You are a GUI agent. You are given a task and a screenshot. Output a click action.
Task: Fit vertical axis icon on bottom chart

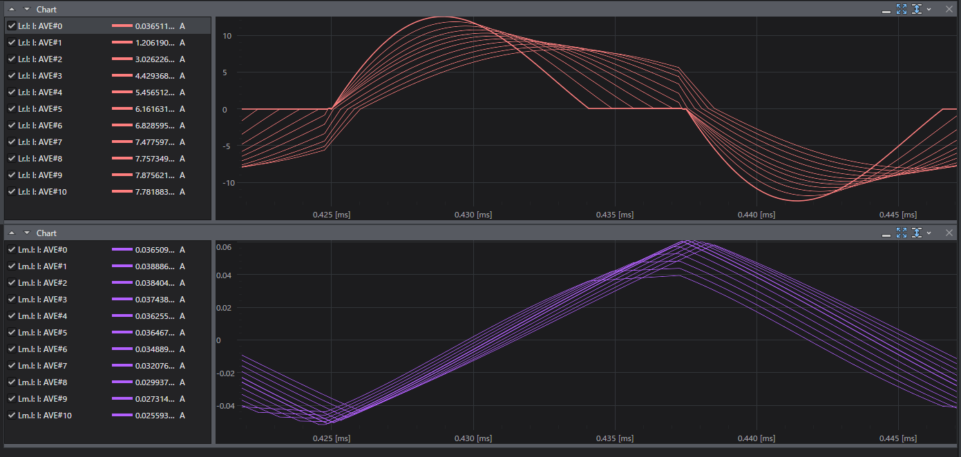click(917, 233)
